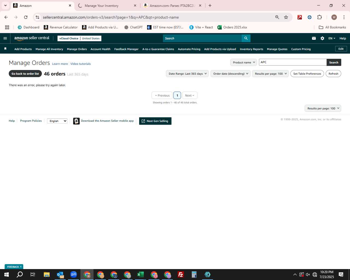Screen dimensions: 350x280
Task: Click the Amazon Seller Central logo
Action: click(32, 38)
